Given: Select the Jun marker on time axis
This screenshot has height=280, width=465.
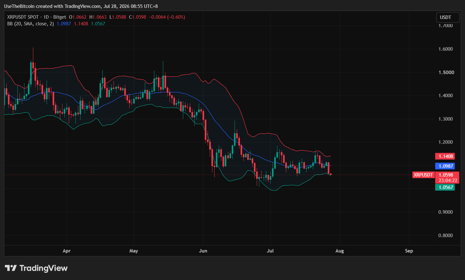Looking at the screenshot, I should pyautogui.click(x=203, y=251).
